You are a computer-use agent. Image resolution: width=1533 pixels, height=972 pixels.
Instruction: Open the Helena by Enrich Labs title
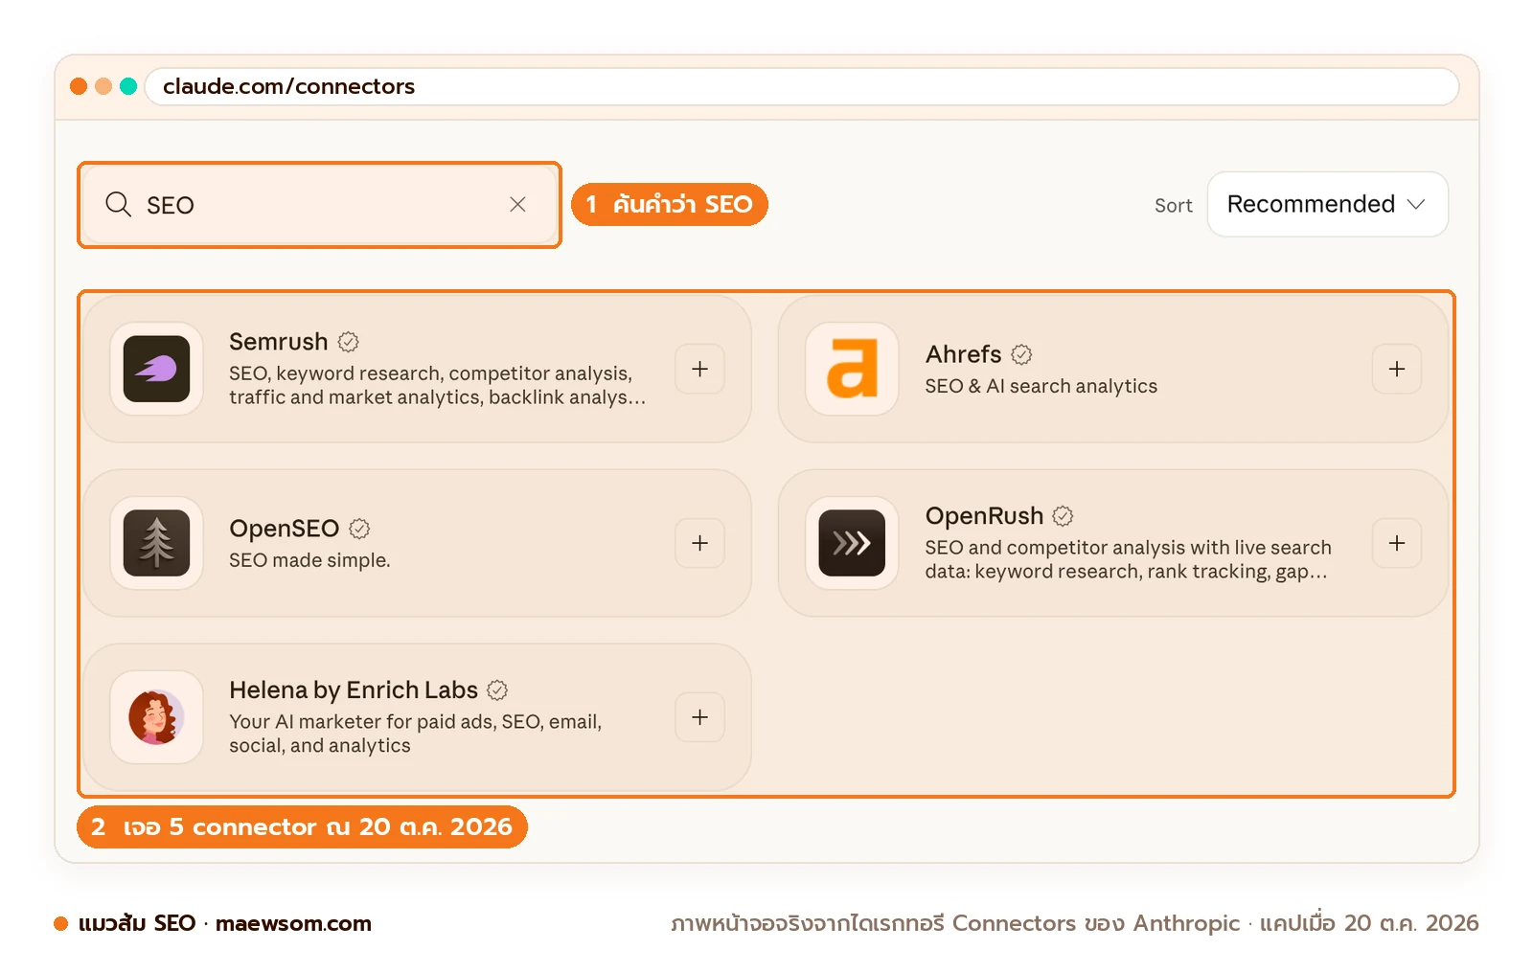tap(354, 690)
